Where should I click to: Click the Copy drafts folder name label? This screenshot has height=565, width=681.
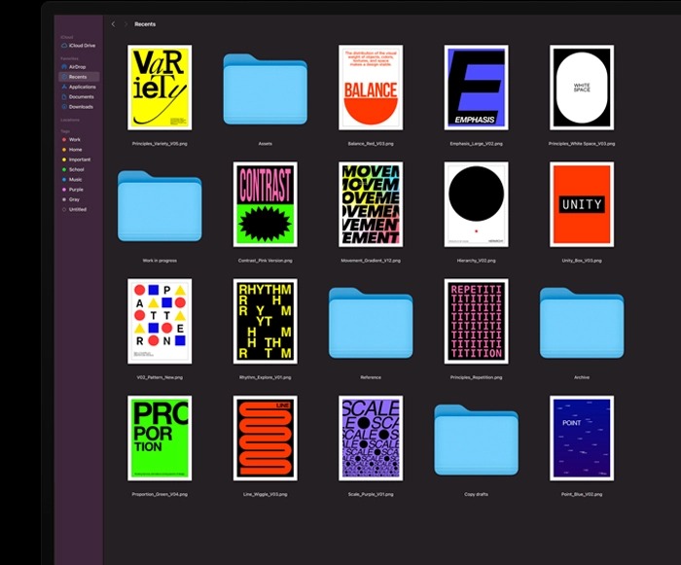coord(476,494)
